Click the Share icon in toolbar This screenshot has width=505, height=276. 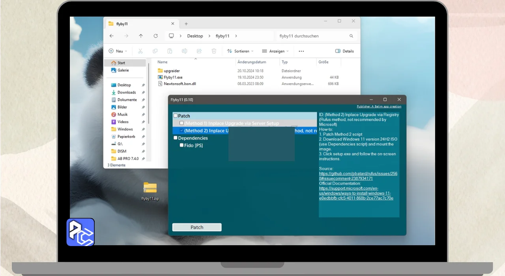(199, 51)
